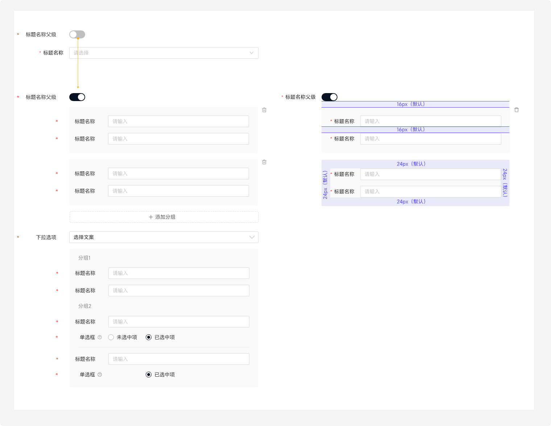Click help icon beside last 单选框 label
This screenshot has height=426, width=551.
click(x=100, y=375)
